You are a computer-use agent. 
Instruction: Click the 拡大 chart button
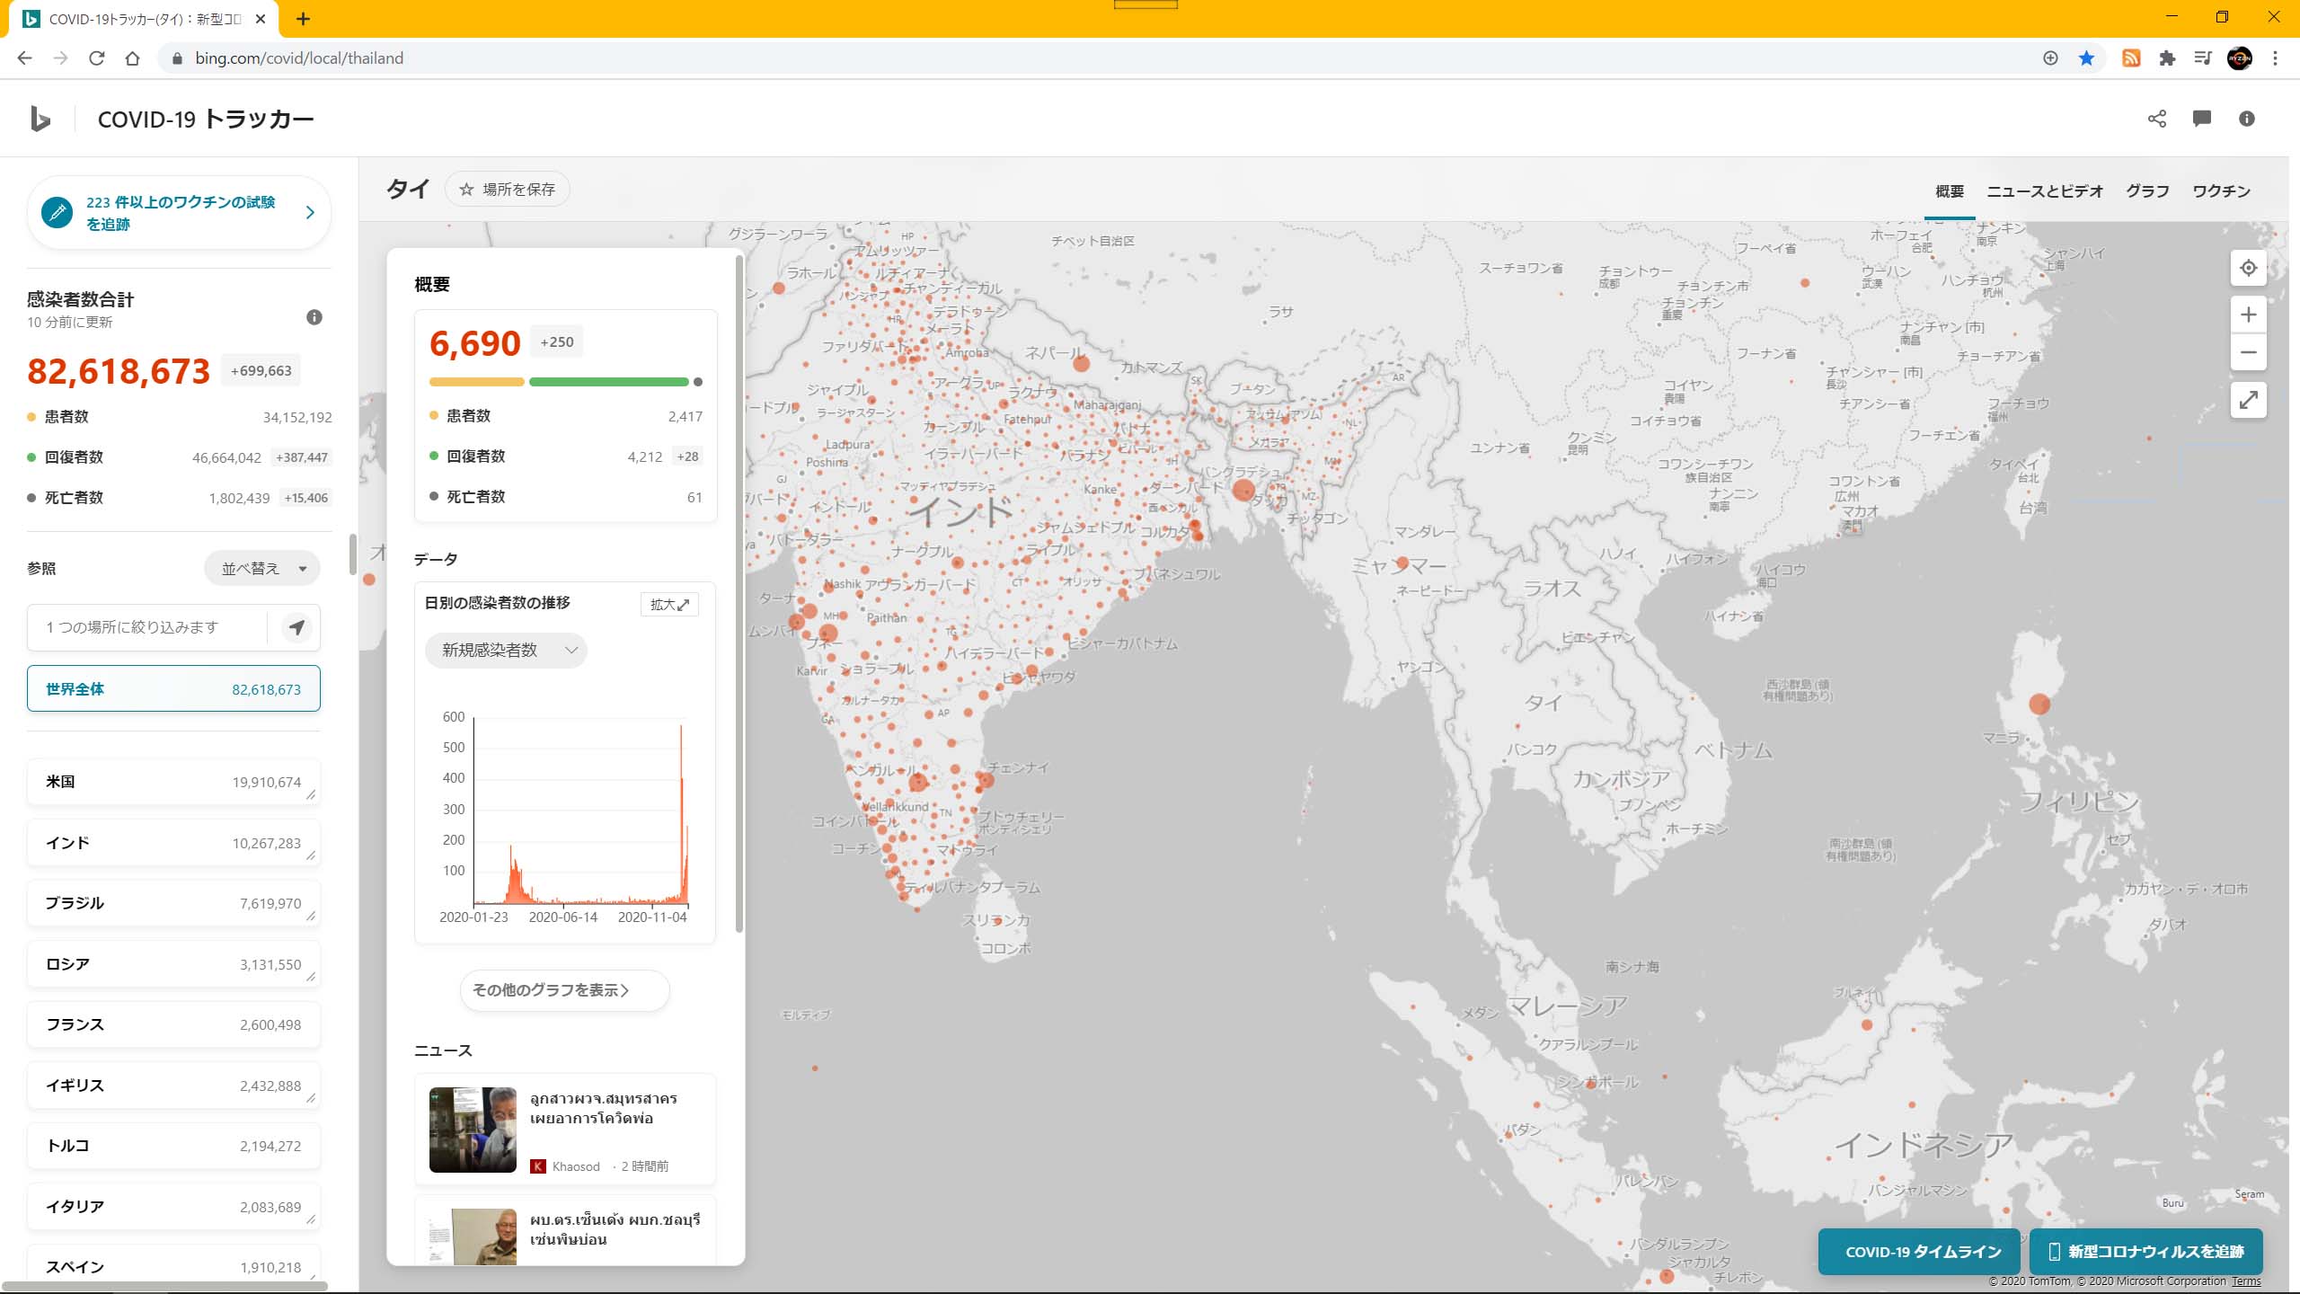pyautogui.click(x=669, y=605)
